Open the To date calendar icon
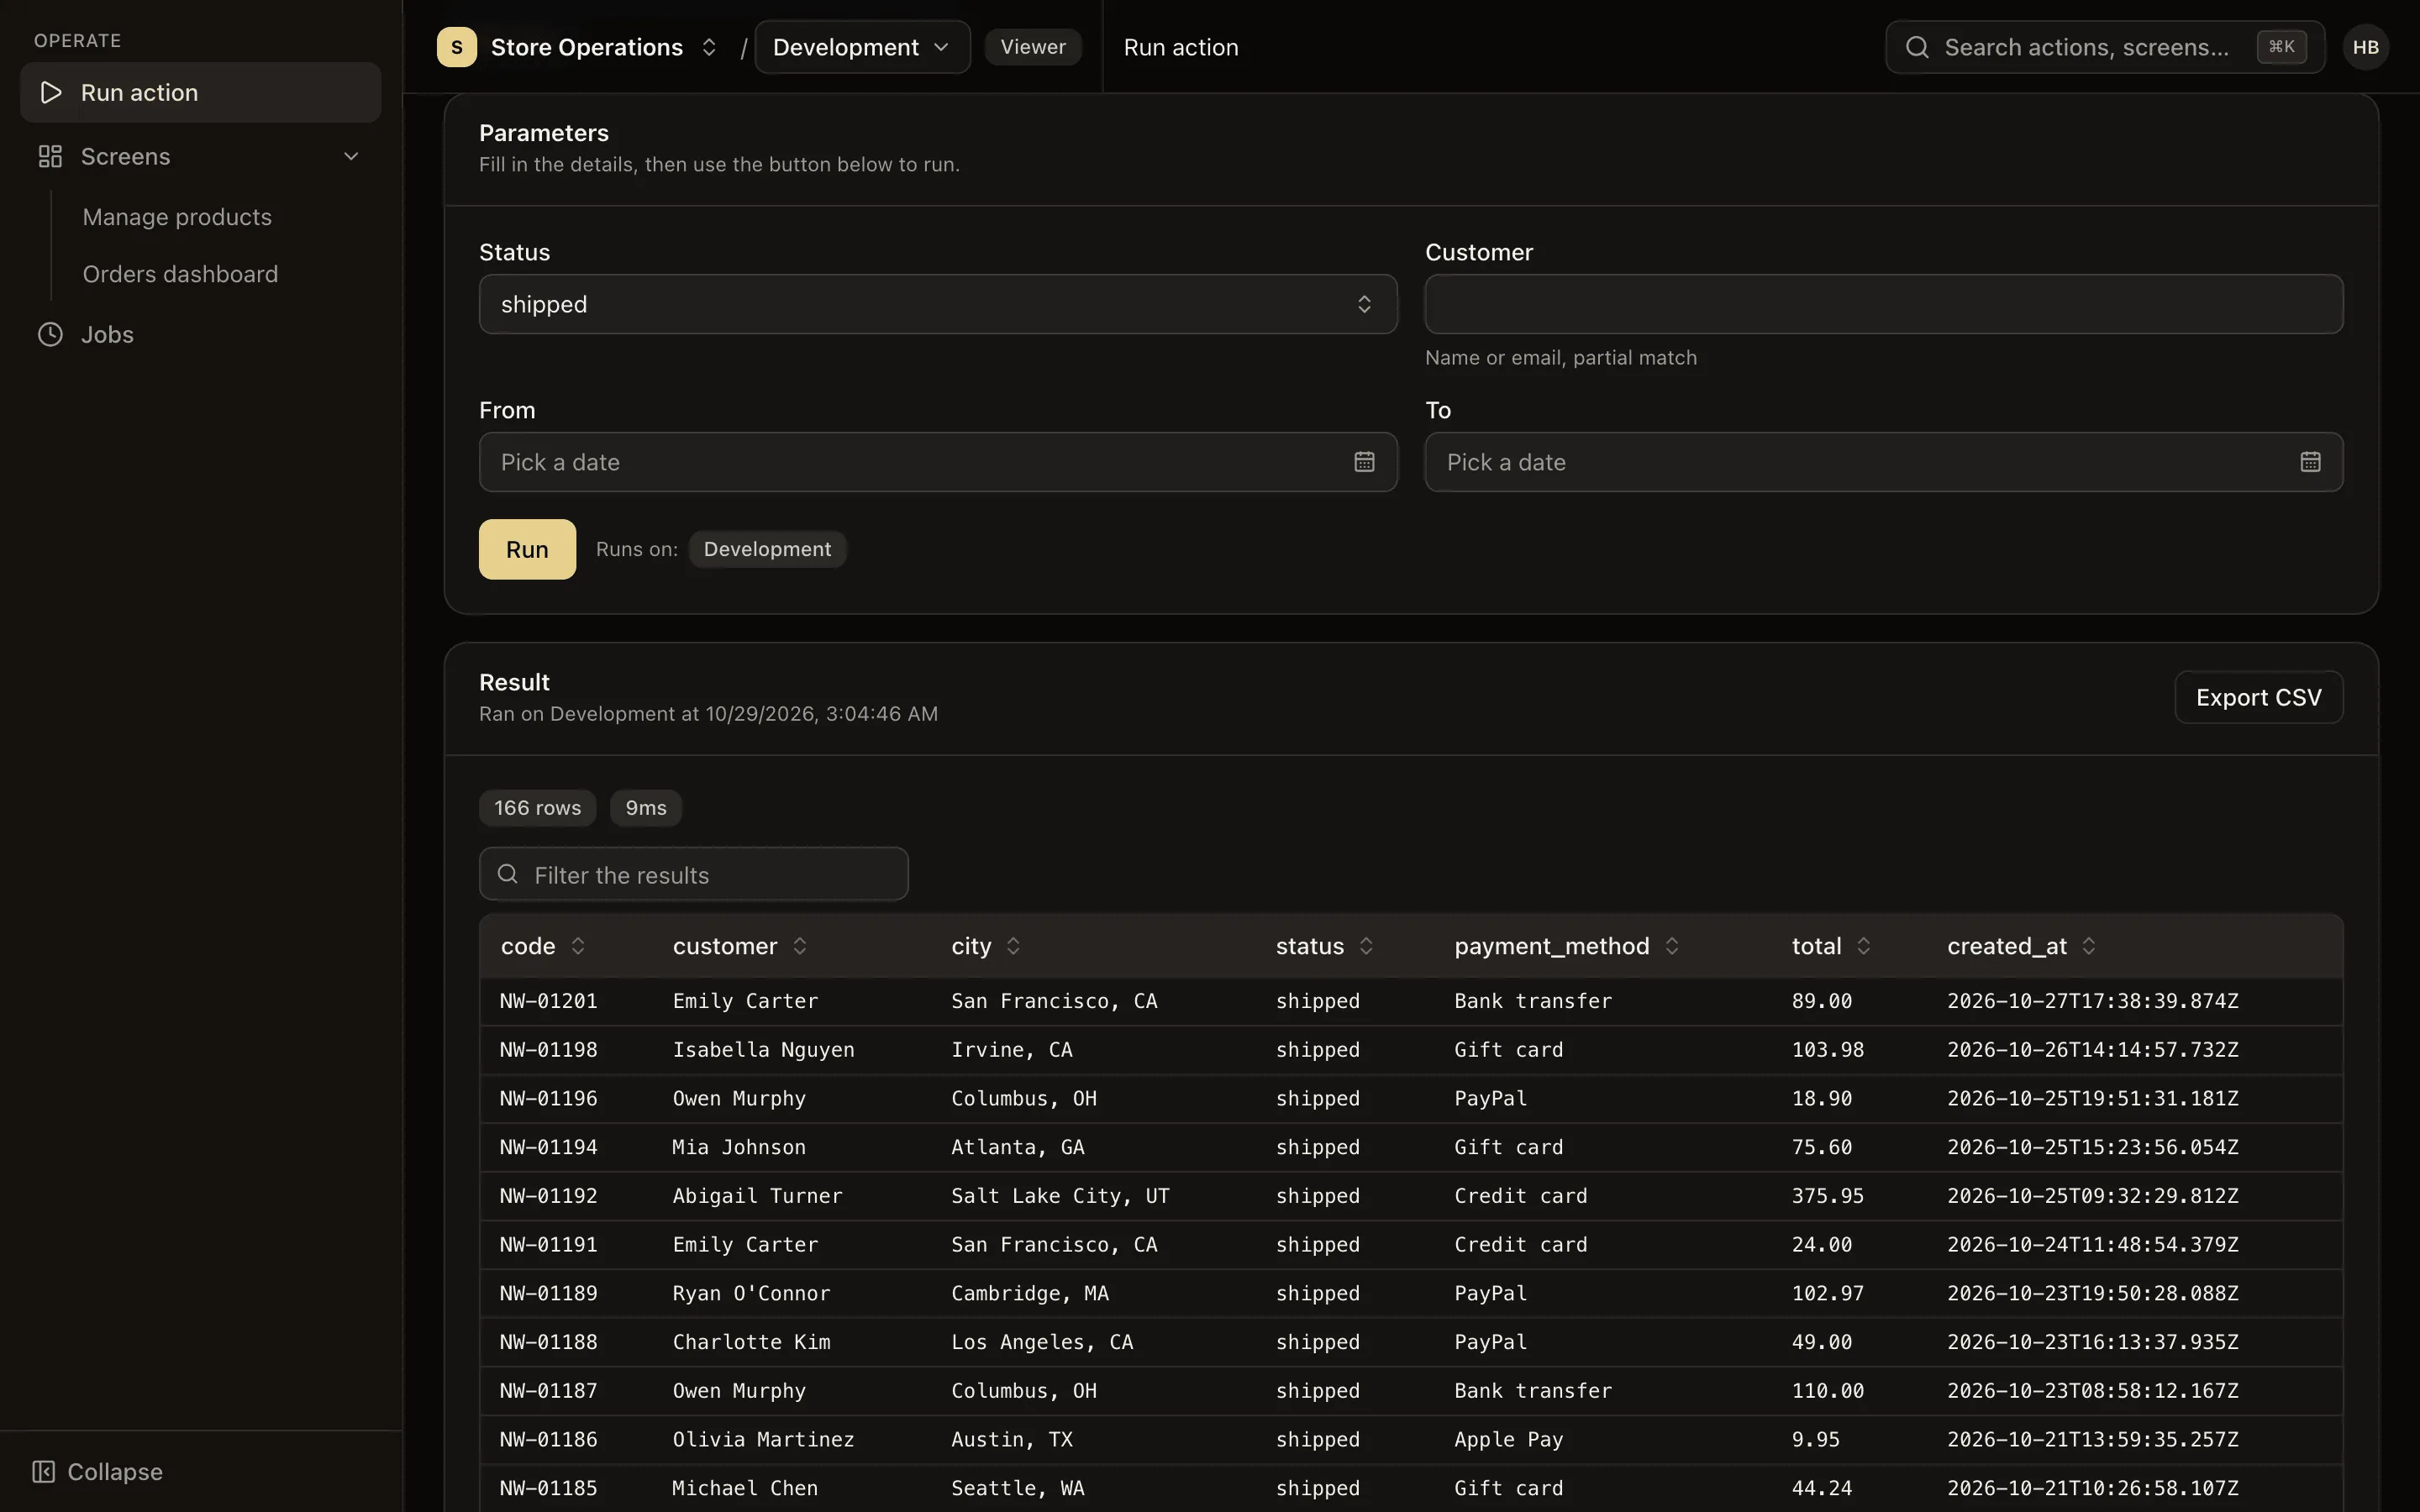This screenshot has height=1512, width=2420. tap(2310, 462)
